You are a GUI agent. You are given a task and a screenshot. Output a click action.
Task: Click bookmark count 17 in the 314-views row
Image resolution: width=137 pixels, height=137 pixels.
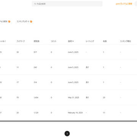coord(18,82)
